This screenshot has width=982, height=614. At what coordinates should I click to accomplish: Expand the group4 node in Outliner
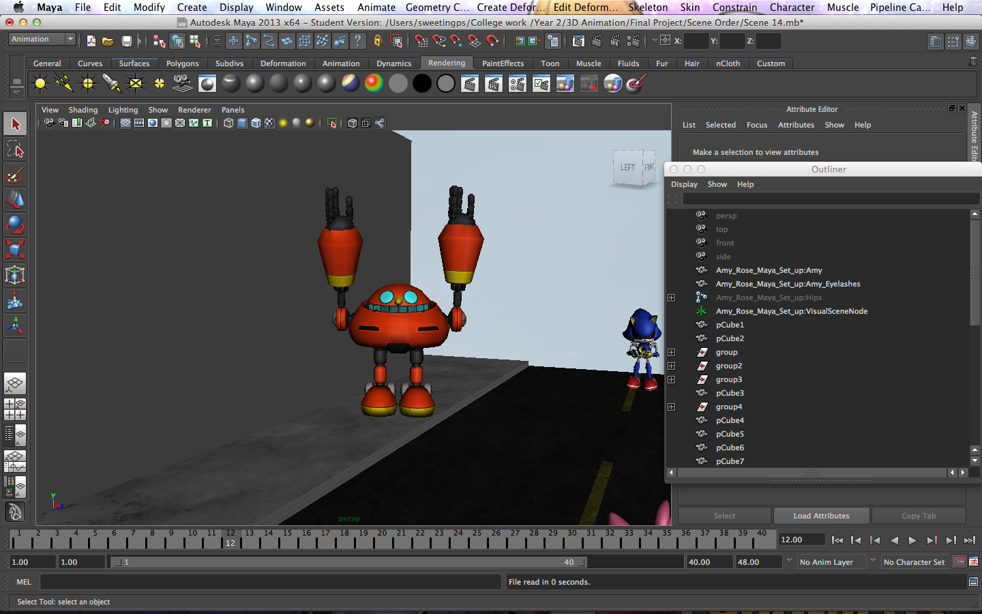(672, 407)
